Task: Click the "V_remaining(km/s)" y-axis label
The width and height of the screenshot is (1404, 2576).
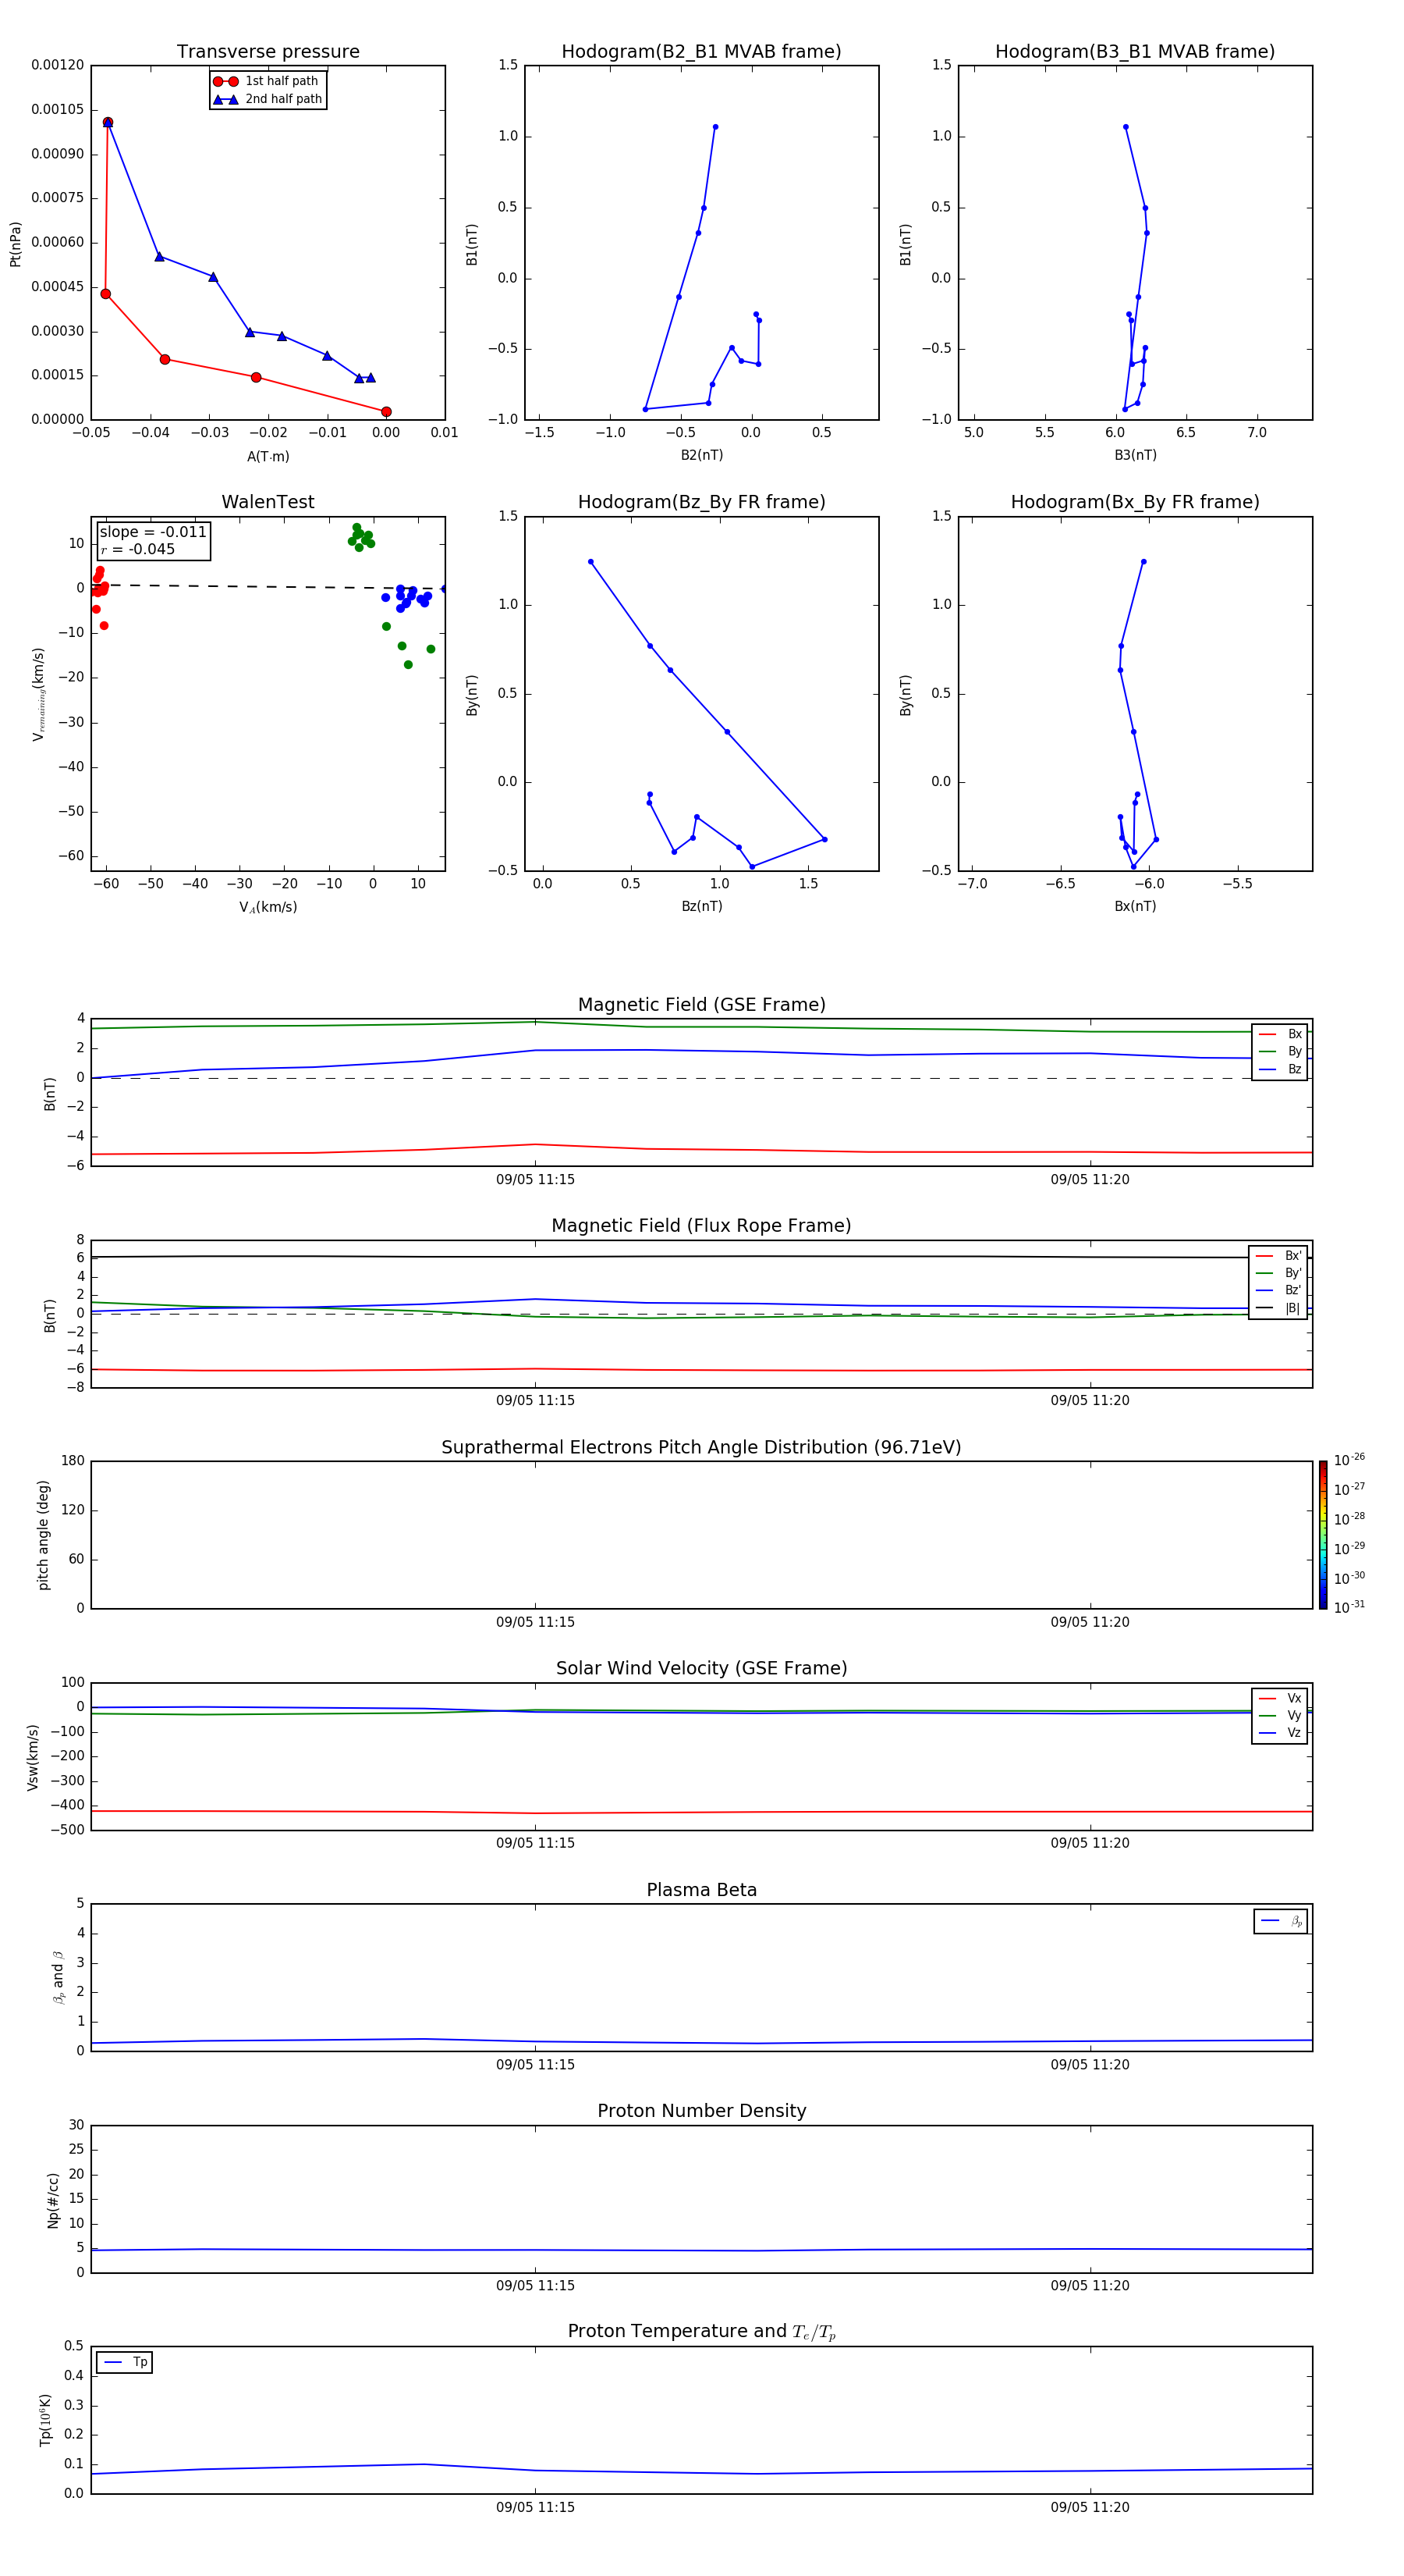Action: (39, 694)
